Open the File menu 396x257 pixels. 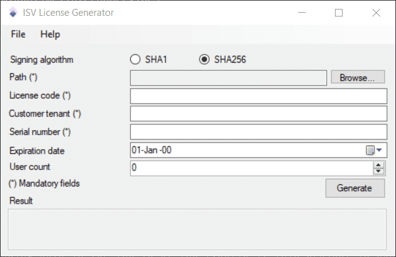point(18,34)
